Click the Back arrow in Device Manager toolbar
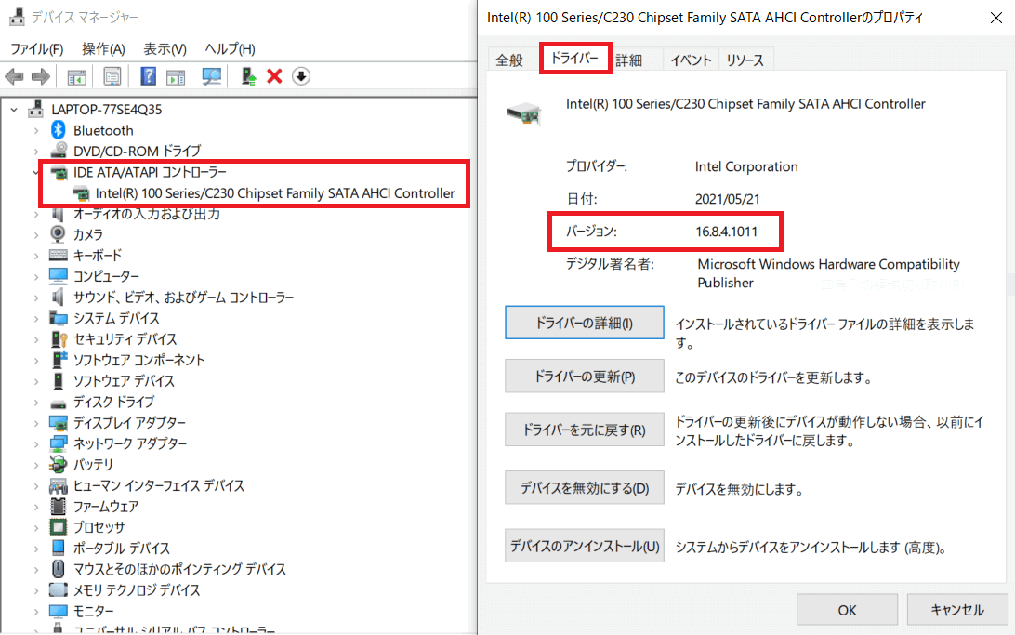This screenshot has height=635, width=1015. (x=14, y=76)
